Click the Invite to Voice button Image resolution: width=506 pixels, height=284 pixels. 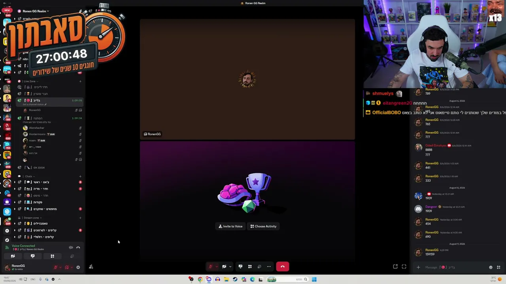coord(231,226)
